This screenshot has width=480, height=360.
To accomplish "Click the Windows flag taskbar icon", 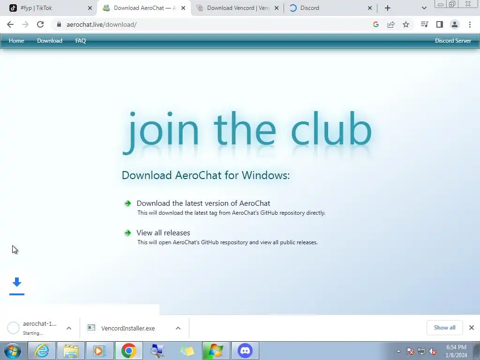I will pyautogui.click(x=216, y=351).
